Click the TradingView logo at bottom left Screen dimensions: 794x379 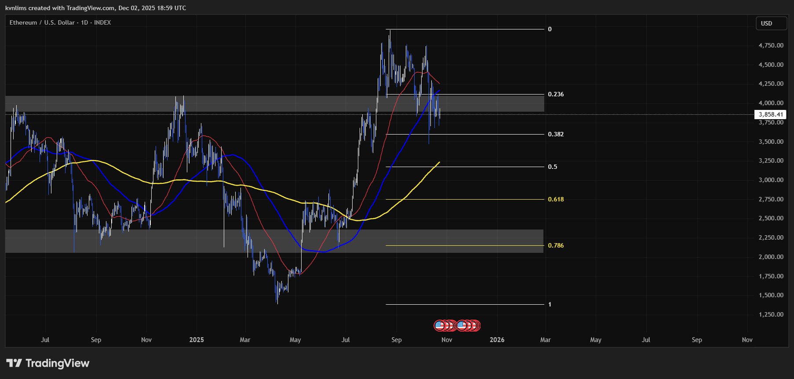47,363
